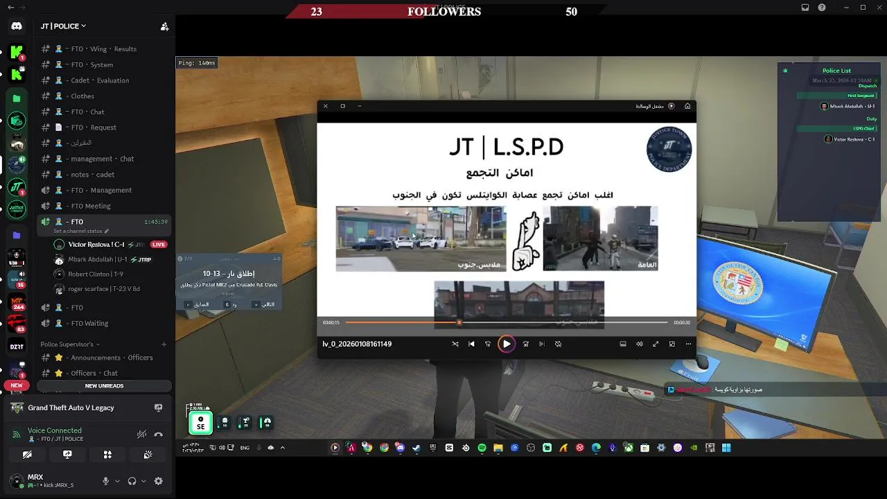Screen dimensions: 887x499
Task: Expand JT | POLICE server dropdown
Action: pyautogui.click(x=63, y=26)
